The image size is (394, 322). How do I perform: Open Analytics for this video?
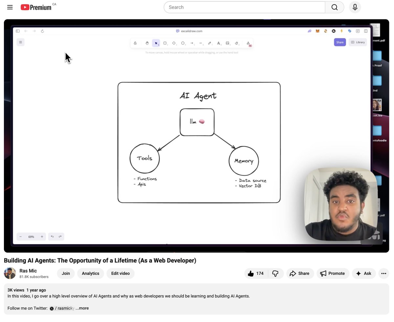click(x=90, y=273)
